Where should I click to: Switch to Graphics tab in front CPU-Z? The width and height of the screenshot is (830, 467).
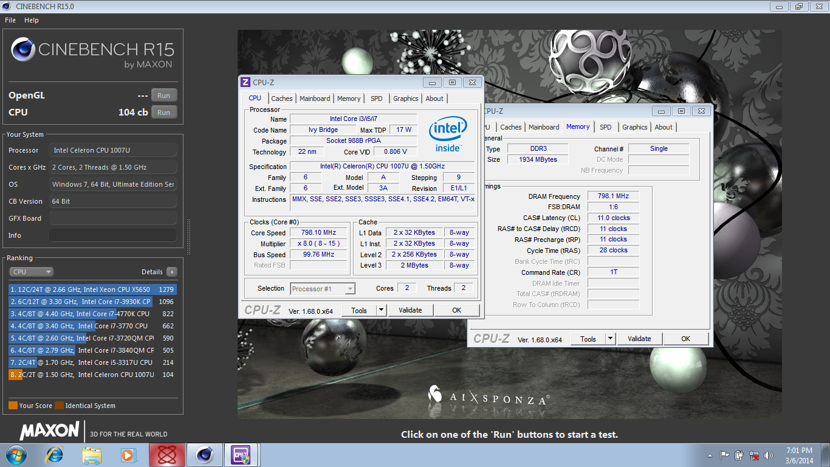point(406,99)
